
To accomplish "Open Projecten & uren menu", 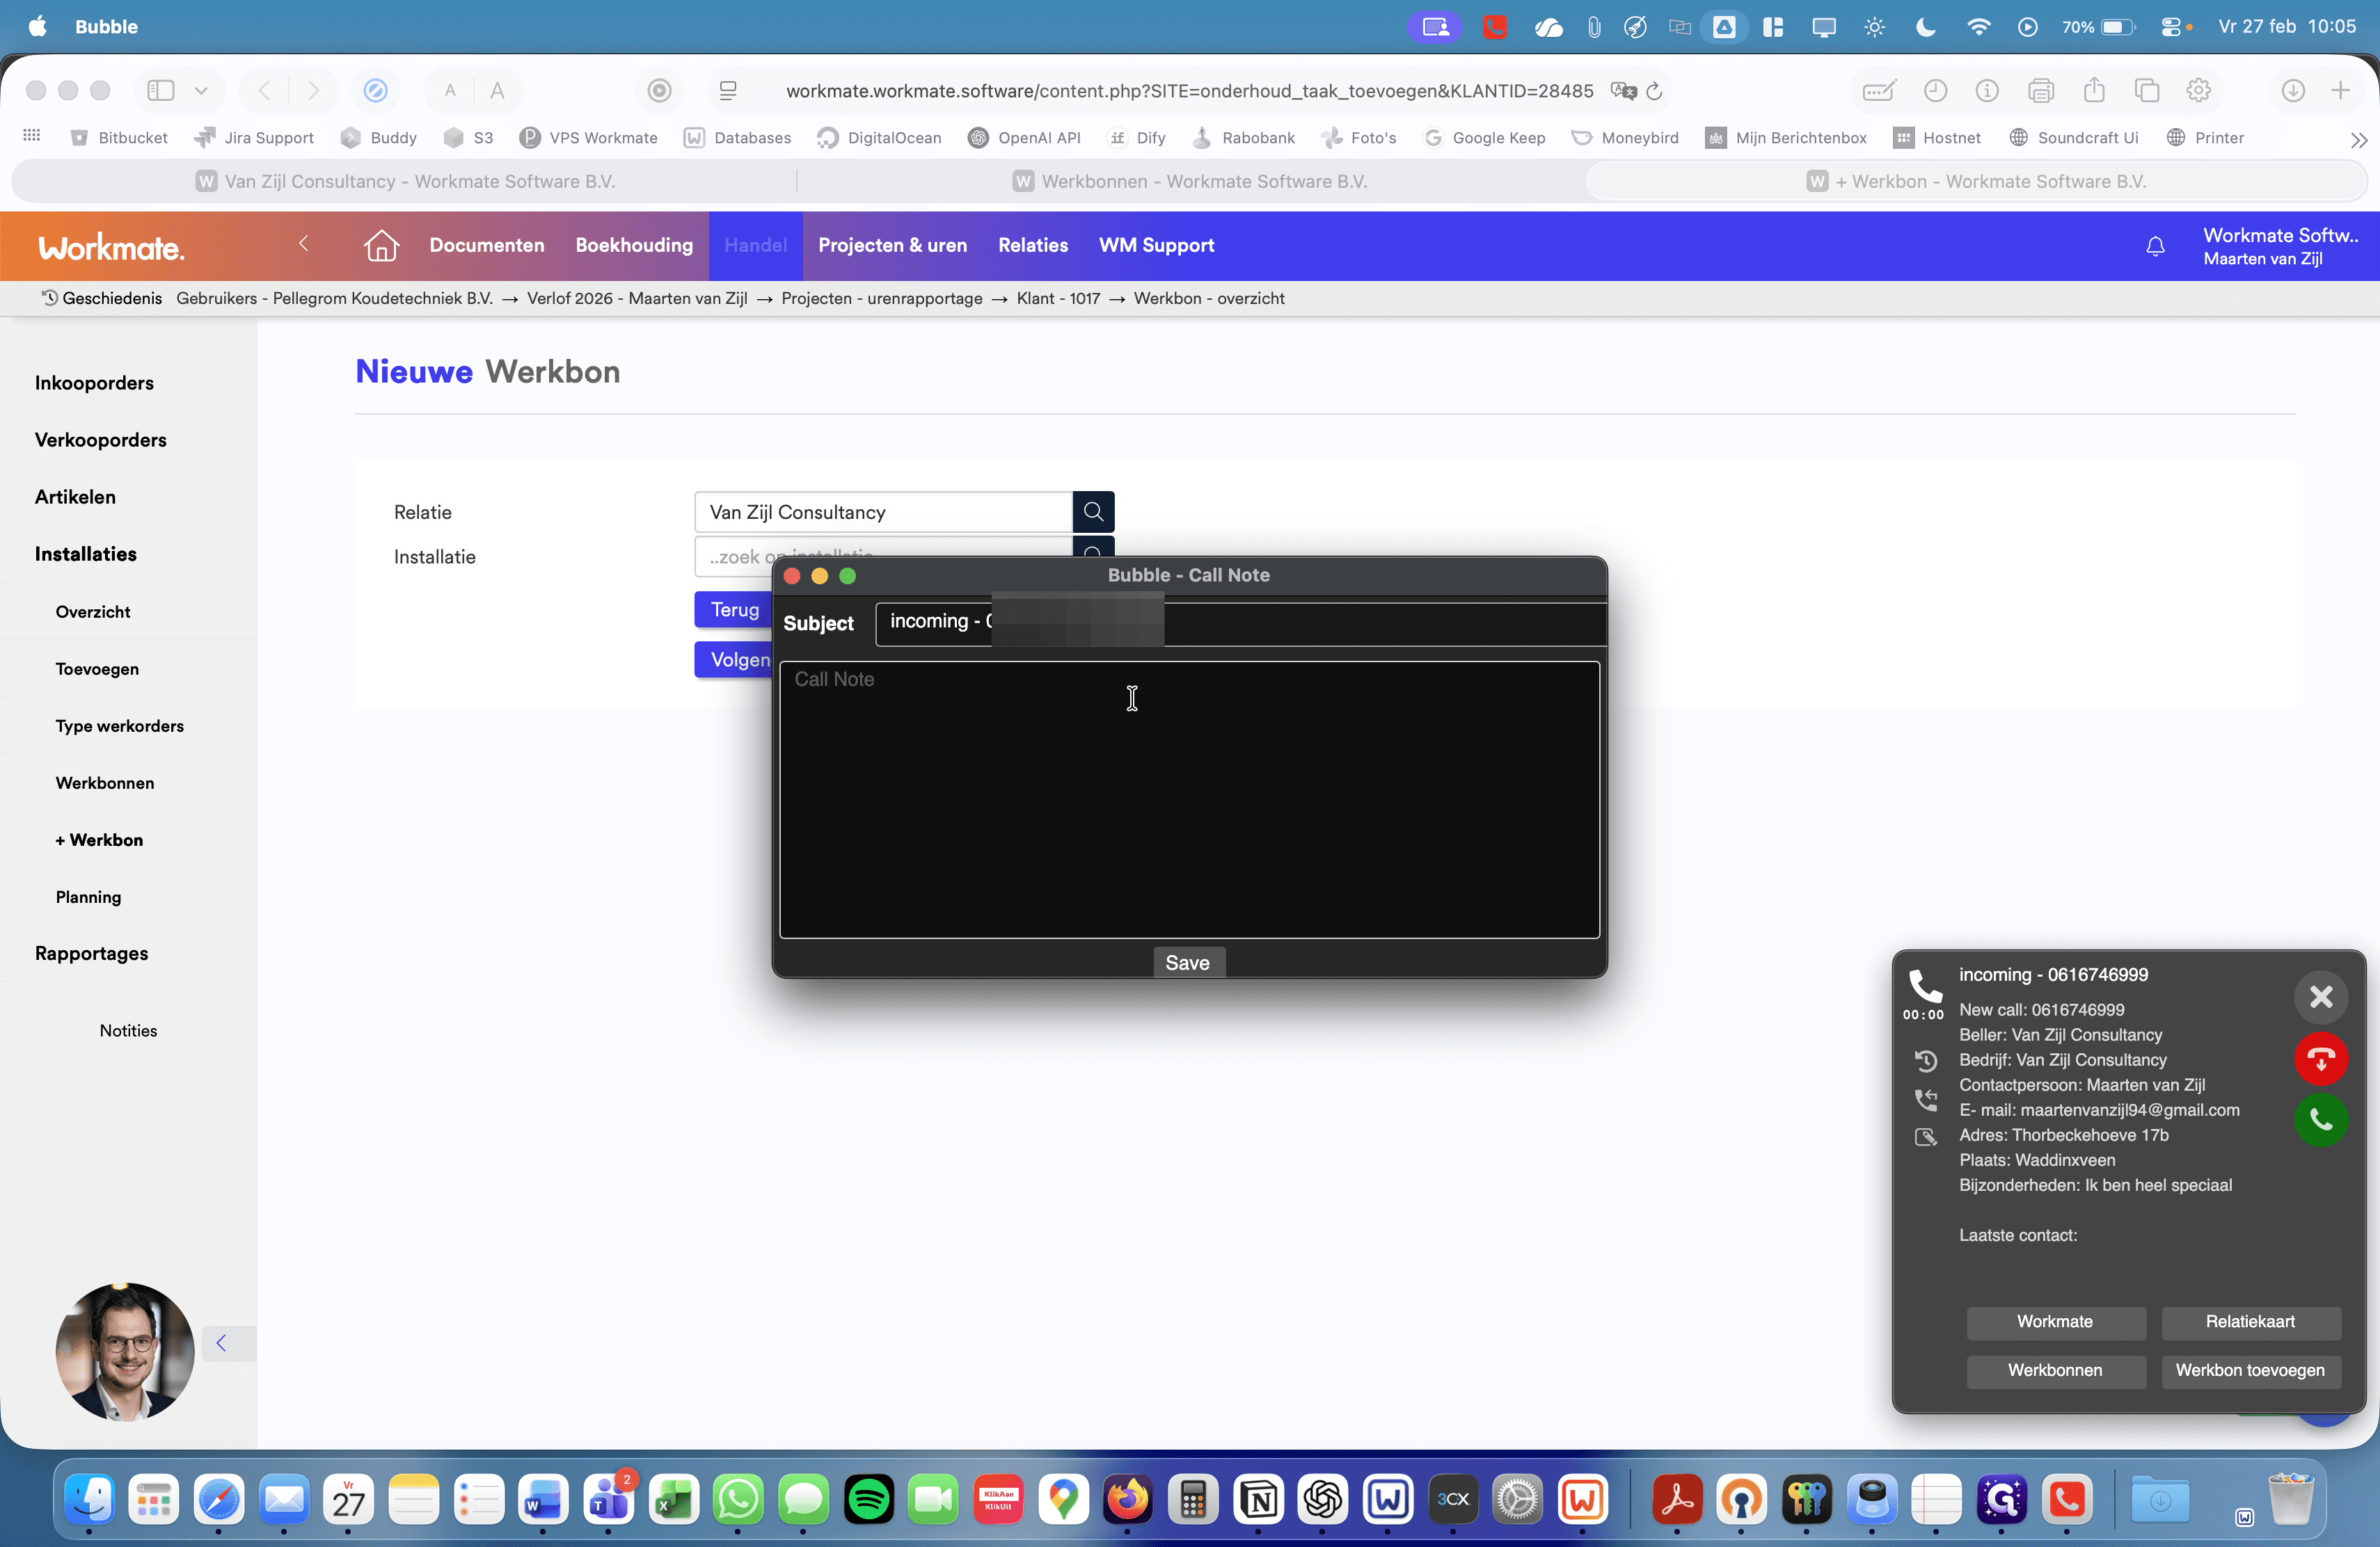I will tap(892, 245).
